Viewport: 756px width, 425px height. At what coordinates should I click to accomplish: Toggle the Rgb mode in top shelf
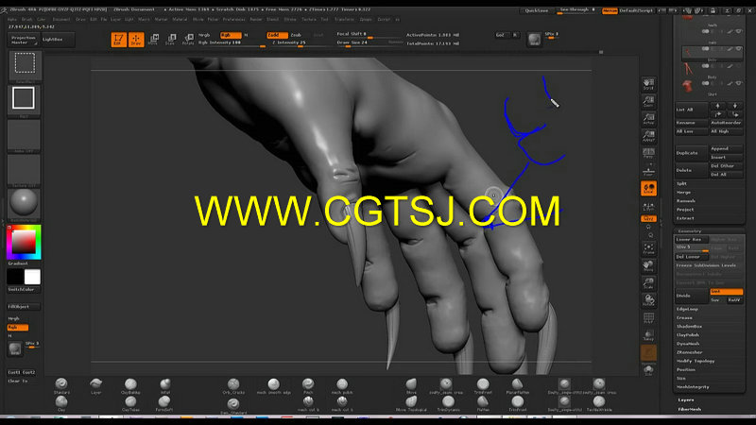tap(231, 35)
